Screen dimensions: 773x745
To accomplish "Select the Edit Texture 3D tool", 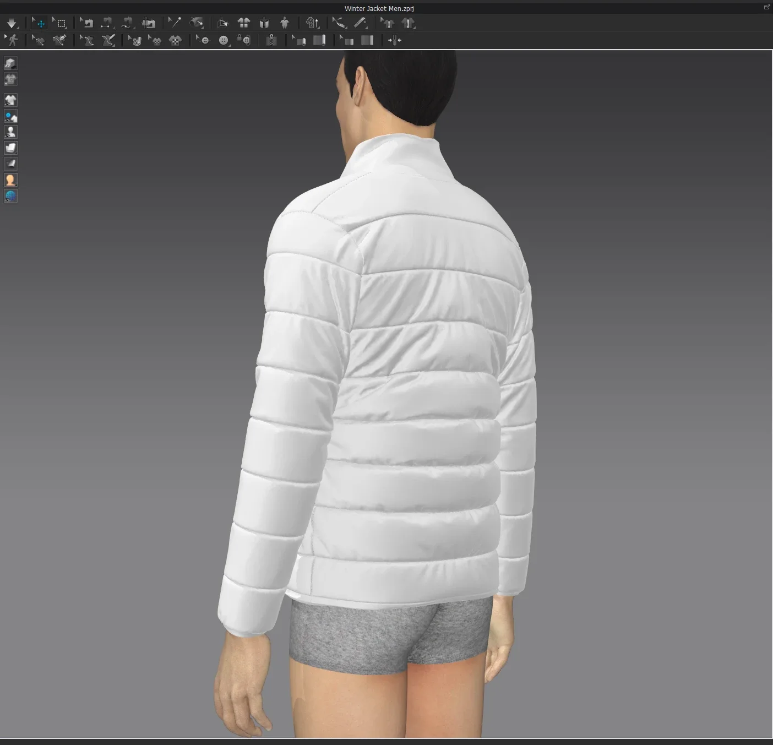I will 134,40.
